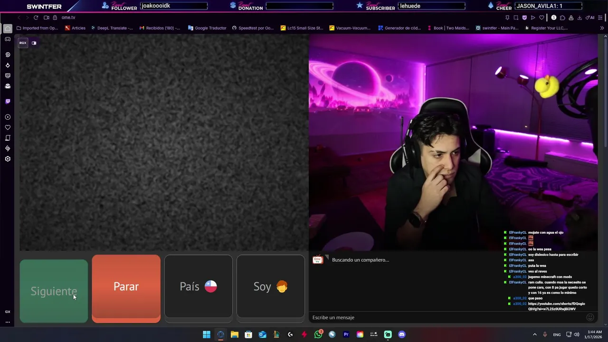This screenshot has width=608, height=342.
Task: Open the Windows Start menu
Action: tap(207, 334)
